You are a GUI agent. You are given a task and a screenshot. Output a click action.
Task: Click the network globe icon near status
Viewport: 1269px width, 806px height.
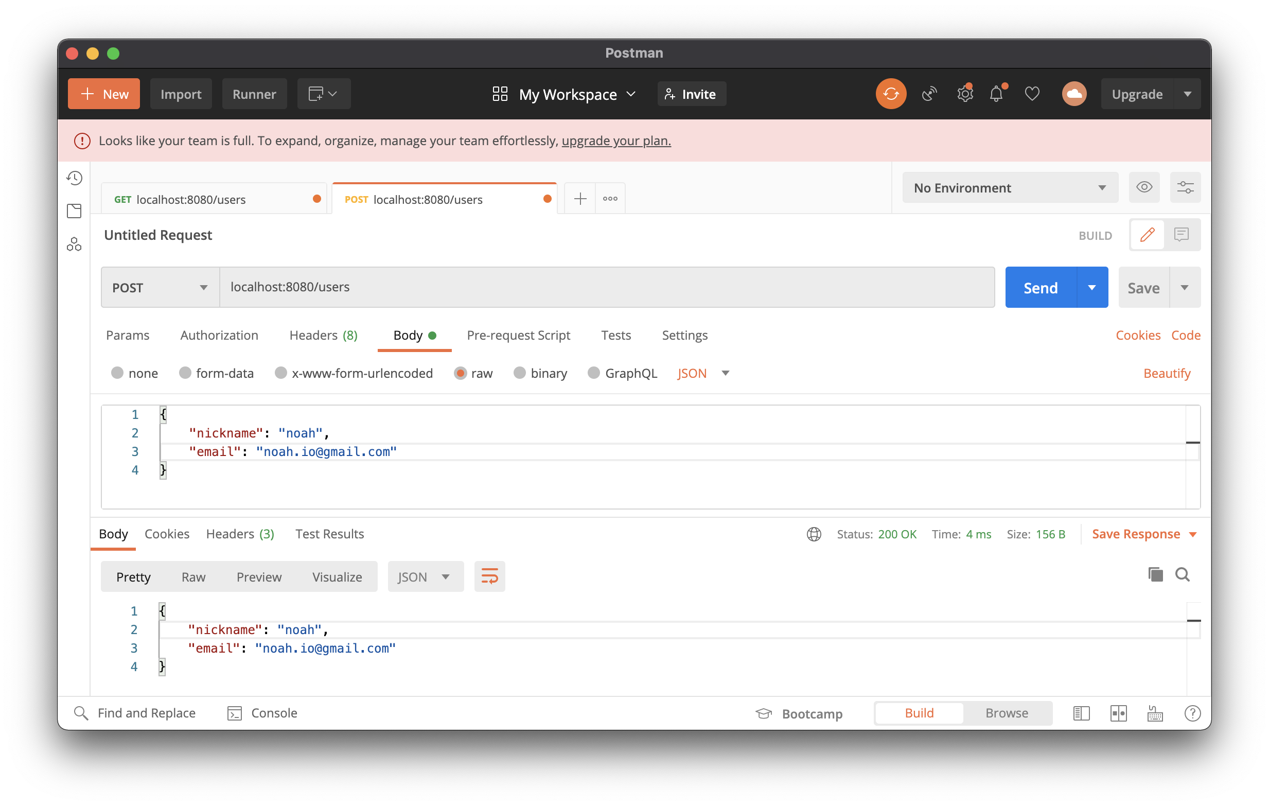tap(814, 535)
